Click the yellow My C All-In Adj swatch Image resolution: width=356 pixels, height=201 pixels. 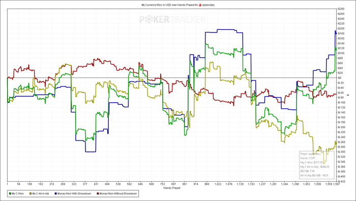31,193
